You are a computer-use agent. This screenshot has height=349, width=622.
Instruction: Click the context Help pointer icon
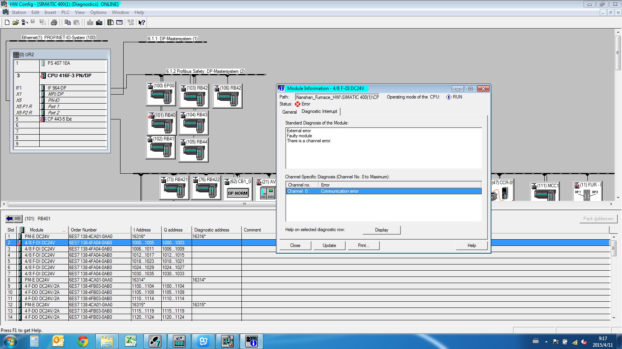click(x=142, y=22)
